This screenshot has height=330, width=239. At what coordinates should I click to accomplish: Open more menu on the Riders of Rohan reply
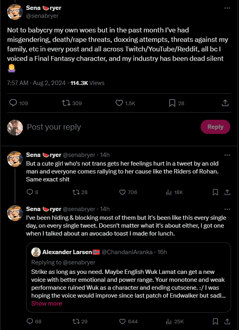tap(227, 155)
